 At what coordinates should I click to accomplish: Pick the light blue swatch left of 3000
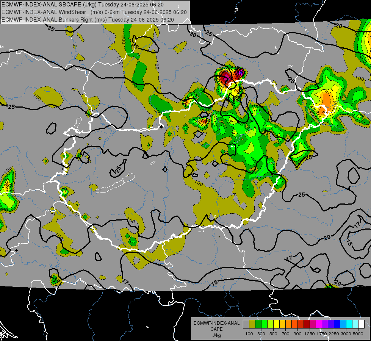coord(343,324)
